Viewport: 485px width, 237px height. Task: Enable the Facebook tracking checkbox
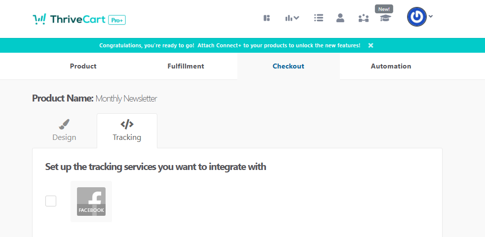(51, 201)
